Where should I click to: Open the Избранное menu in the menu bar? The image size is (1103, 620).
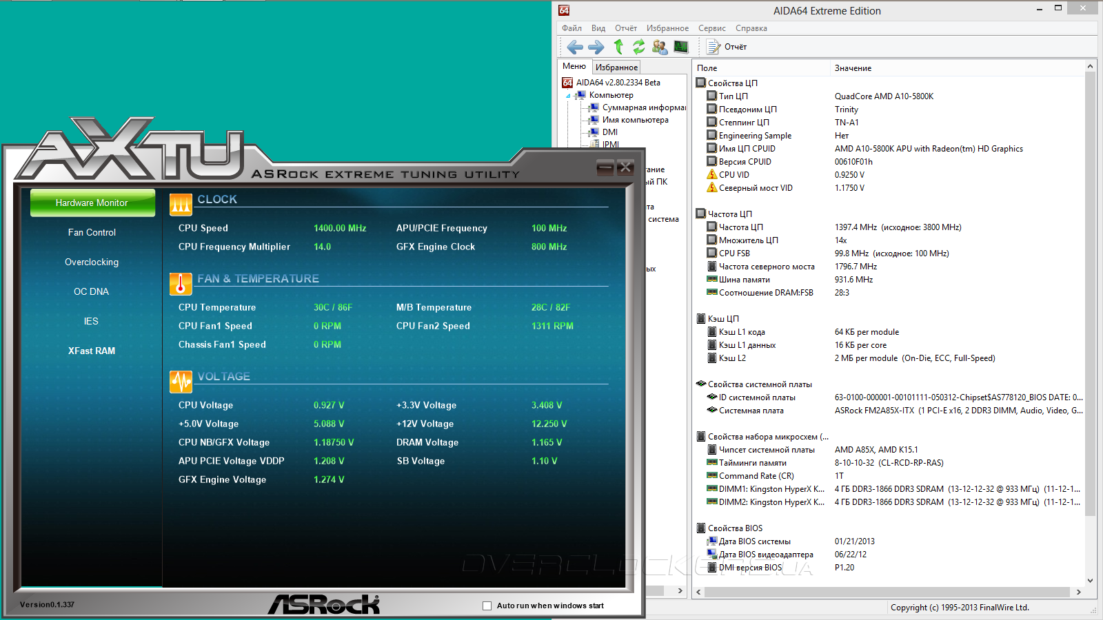click(667, 28)
